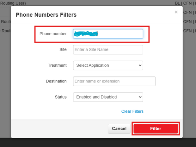
Task: Close the Phone Numbers Filters dialog
Action: point(176,12)
